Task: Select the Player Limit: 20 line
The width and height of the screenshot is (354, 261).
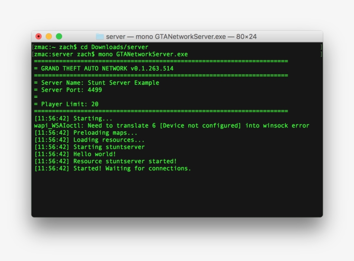Action: pos(67,104)
